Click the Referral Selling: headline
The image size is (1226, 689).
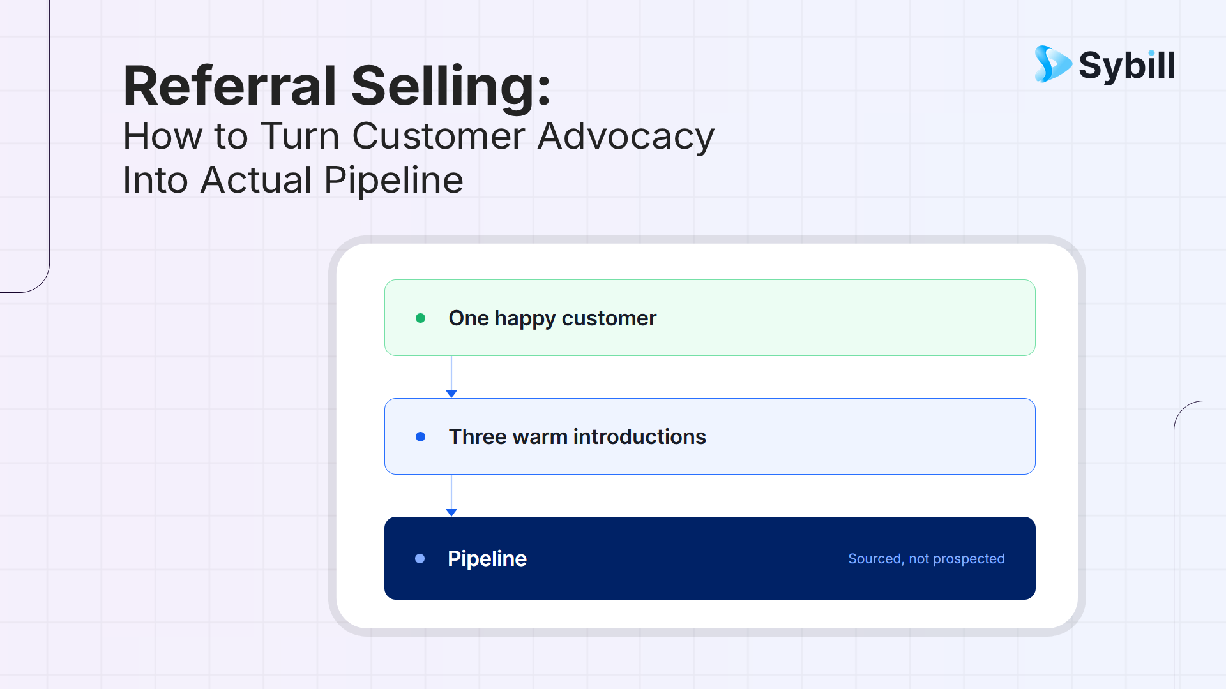(x=337, y=85)
